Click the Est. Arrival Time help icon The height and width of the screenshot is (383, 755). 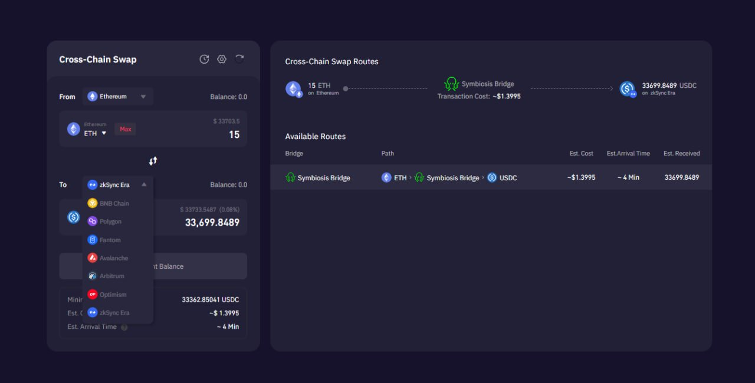click(124, 327)
